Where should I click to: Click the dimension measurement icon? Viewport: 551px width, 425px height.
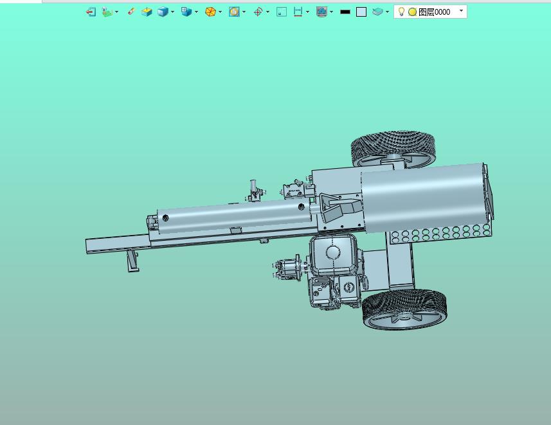298,12
